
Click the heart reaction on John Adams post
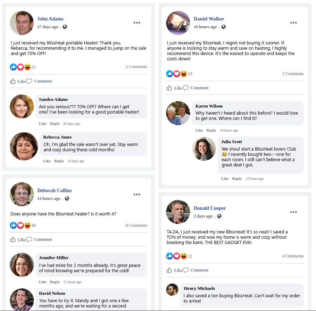coord(20,67)
